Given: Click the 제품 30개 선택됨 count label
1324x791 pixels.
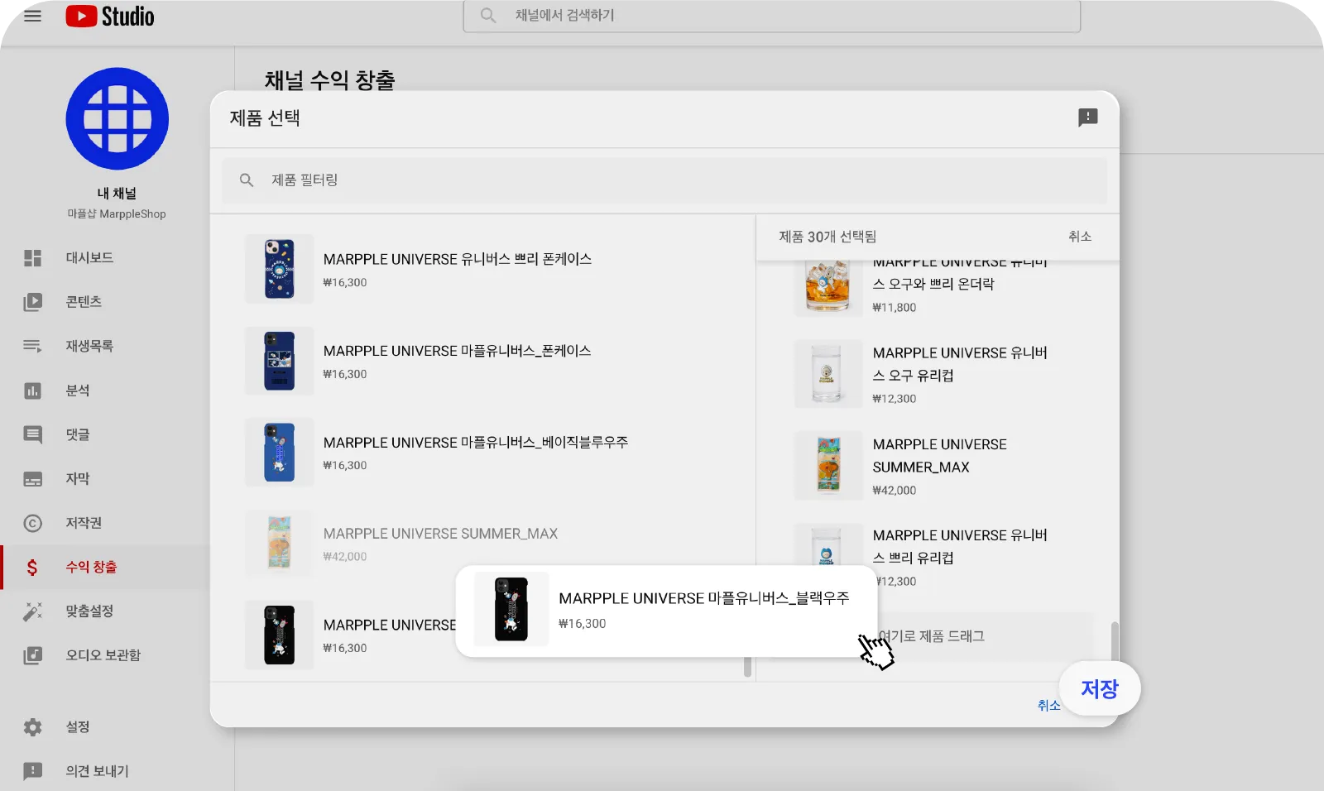Looking at the screenshot, I should pos(827,237).
